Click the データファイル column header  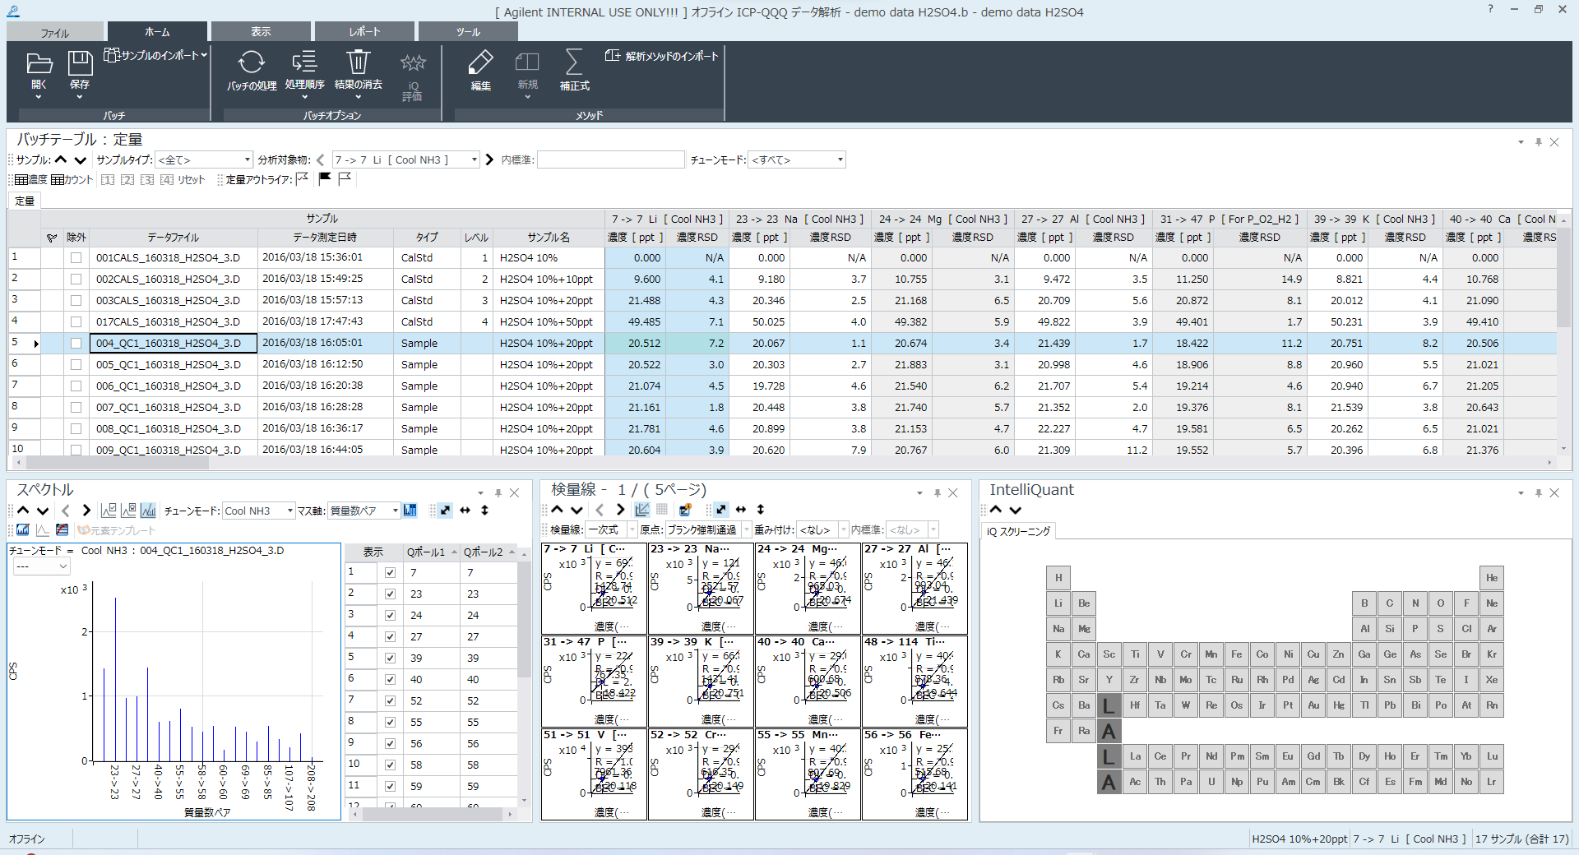173,237
